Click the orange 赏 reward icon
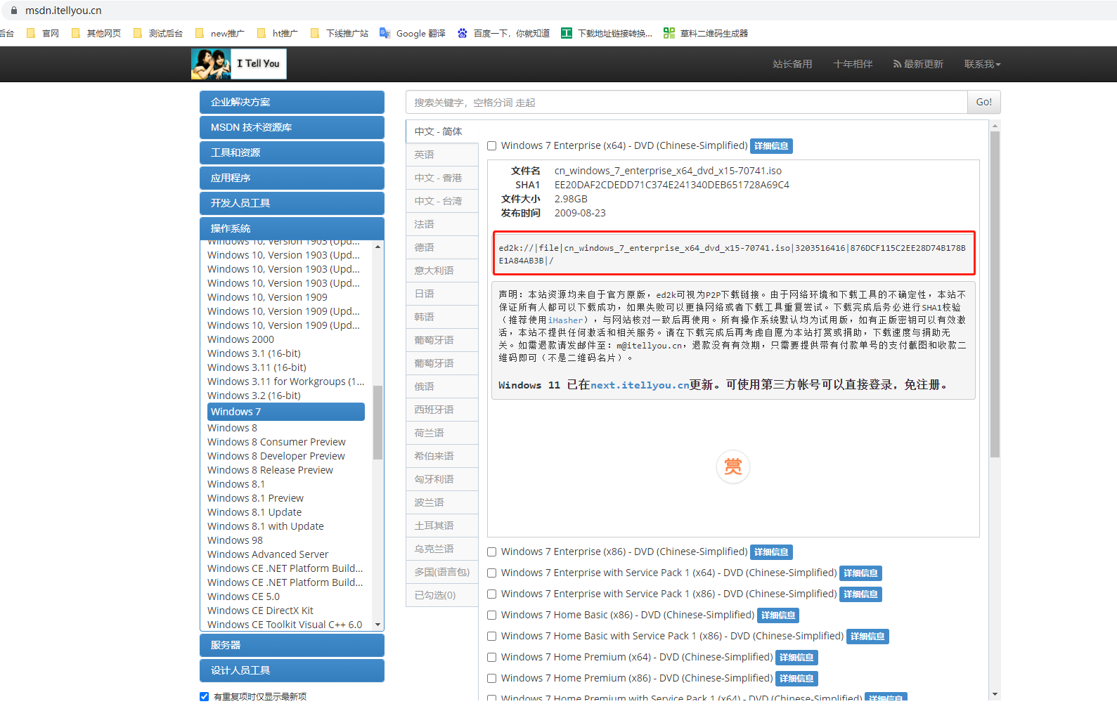This screenshot has height=704, width=1117. click(x=733, y=467)
